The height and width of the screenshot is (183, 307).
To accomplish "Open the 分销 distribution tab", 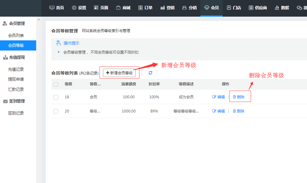I will (x=189, y=8).
